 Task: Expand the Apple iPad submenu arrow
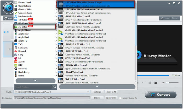coord(56,34)
